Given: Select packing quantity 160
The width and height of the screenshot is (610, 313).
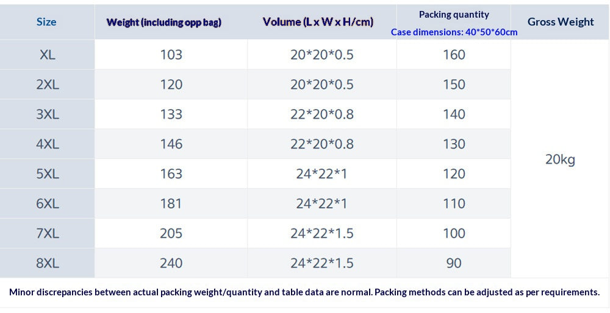Looking at the screenshot, I should pyautogui.click(x=454, y=55).
